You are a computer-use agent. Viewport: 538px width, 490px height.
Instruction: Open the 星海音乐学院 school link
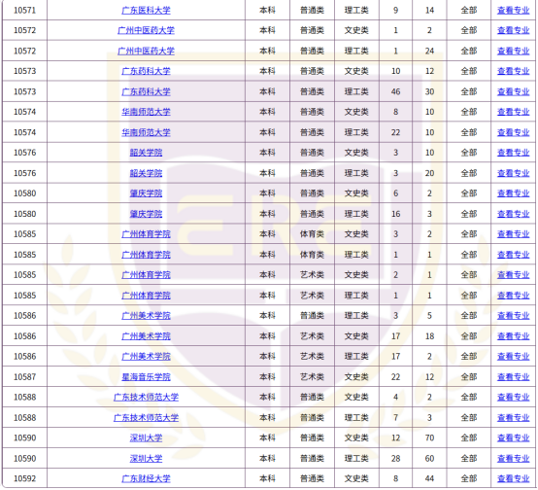coord(146,376)
